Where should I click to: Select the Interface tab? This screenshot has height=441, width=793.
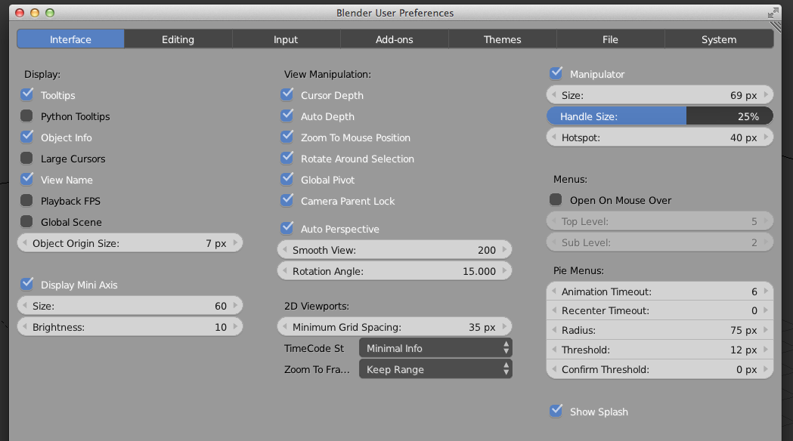(70, 39)
